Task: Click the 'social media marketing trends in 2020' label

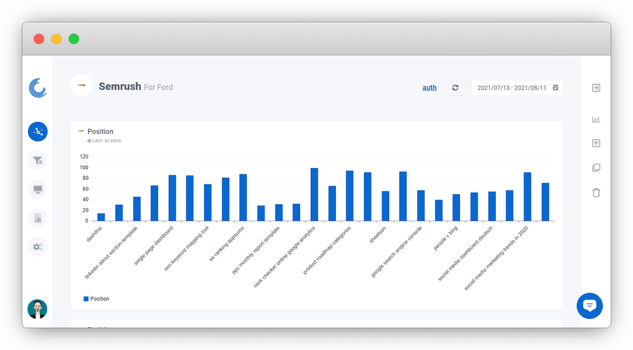Action: coord(496,259)
